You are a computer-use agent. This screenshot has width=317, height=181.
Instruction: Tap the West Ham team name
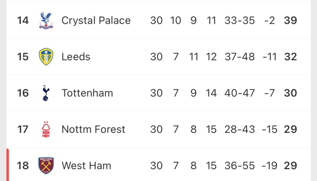(x=86, y=166)
